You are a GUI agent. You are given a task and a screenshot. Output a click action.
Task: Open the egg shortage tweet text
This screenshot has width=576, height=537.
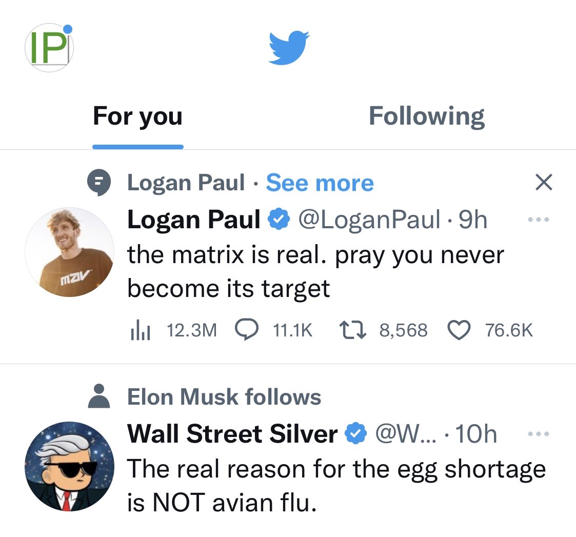[x=336, y=486]
